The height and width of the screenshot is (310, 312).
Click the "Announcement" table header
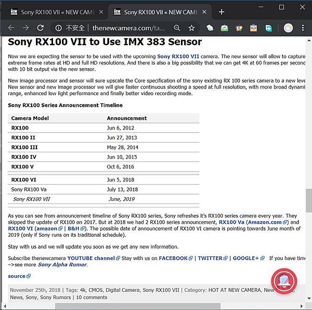(127, 118)
